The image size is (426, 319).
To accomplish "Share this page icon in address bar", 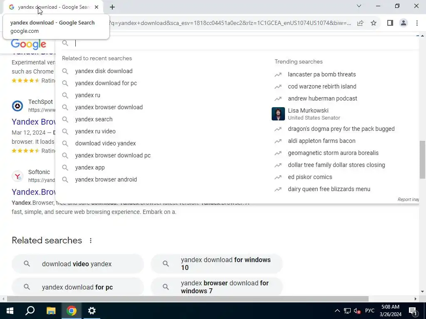I will click(360, 23).
